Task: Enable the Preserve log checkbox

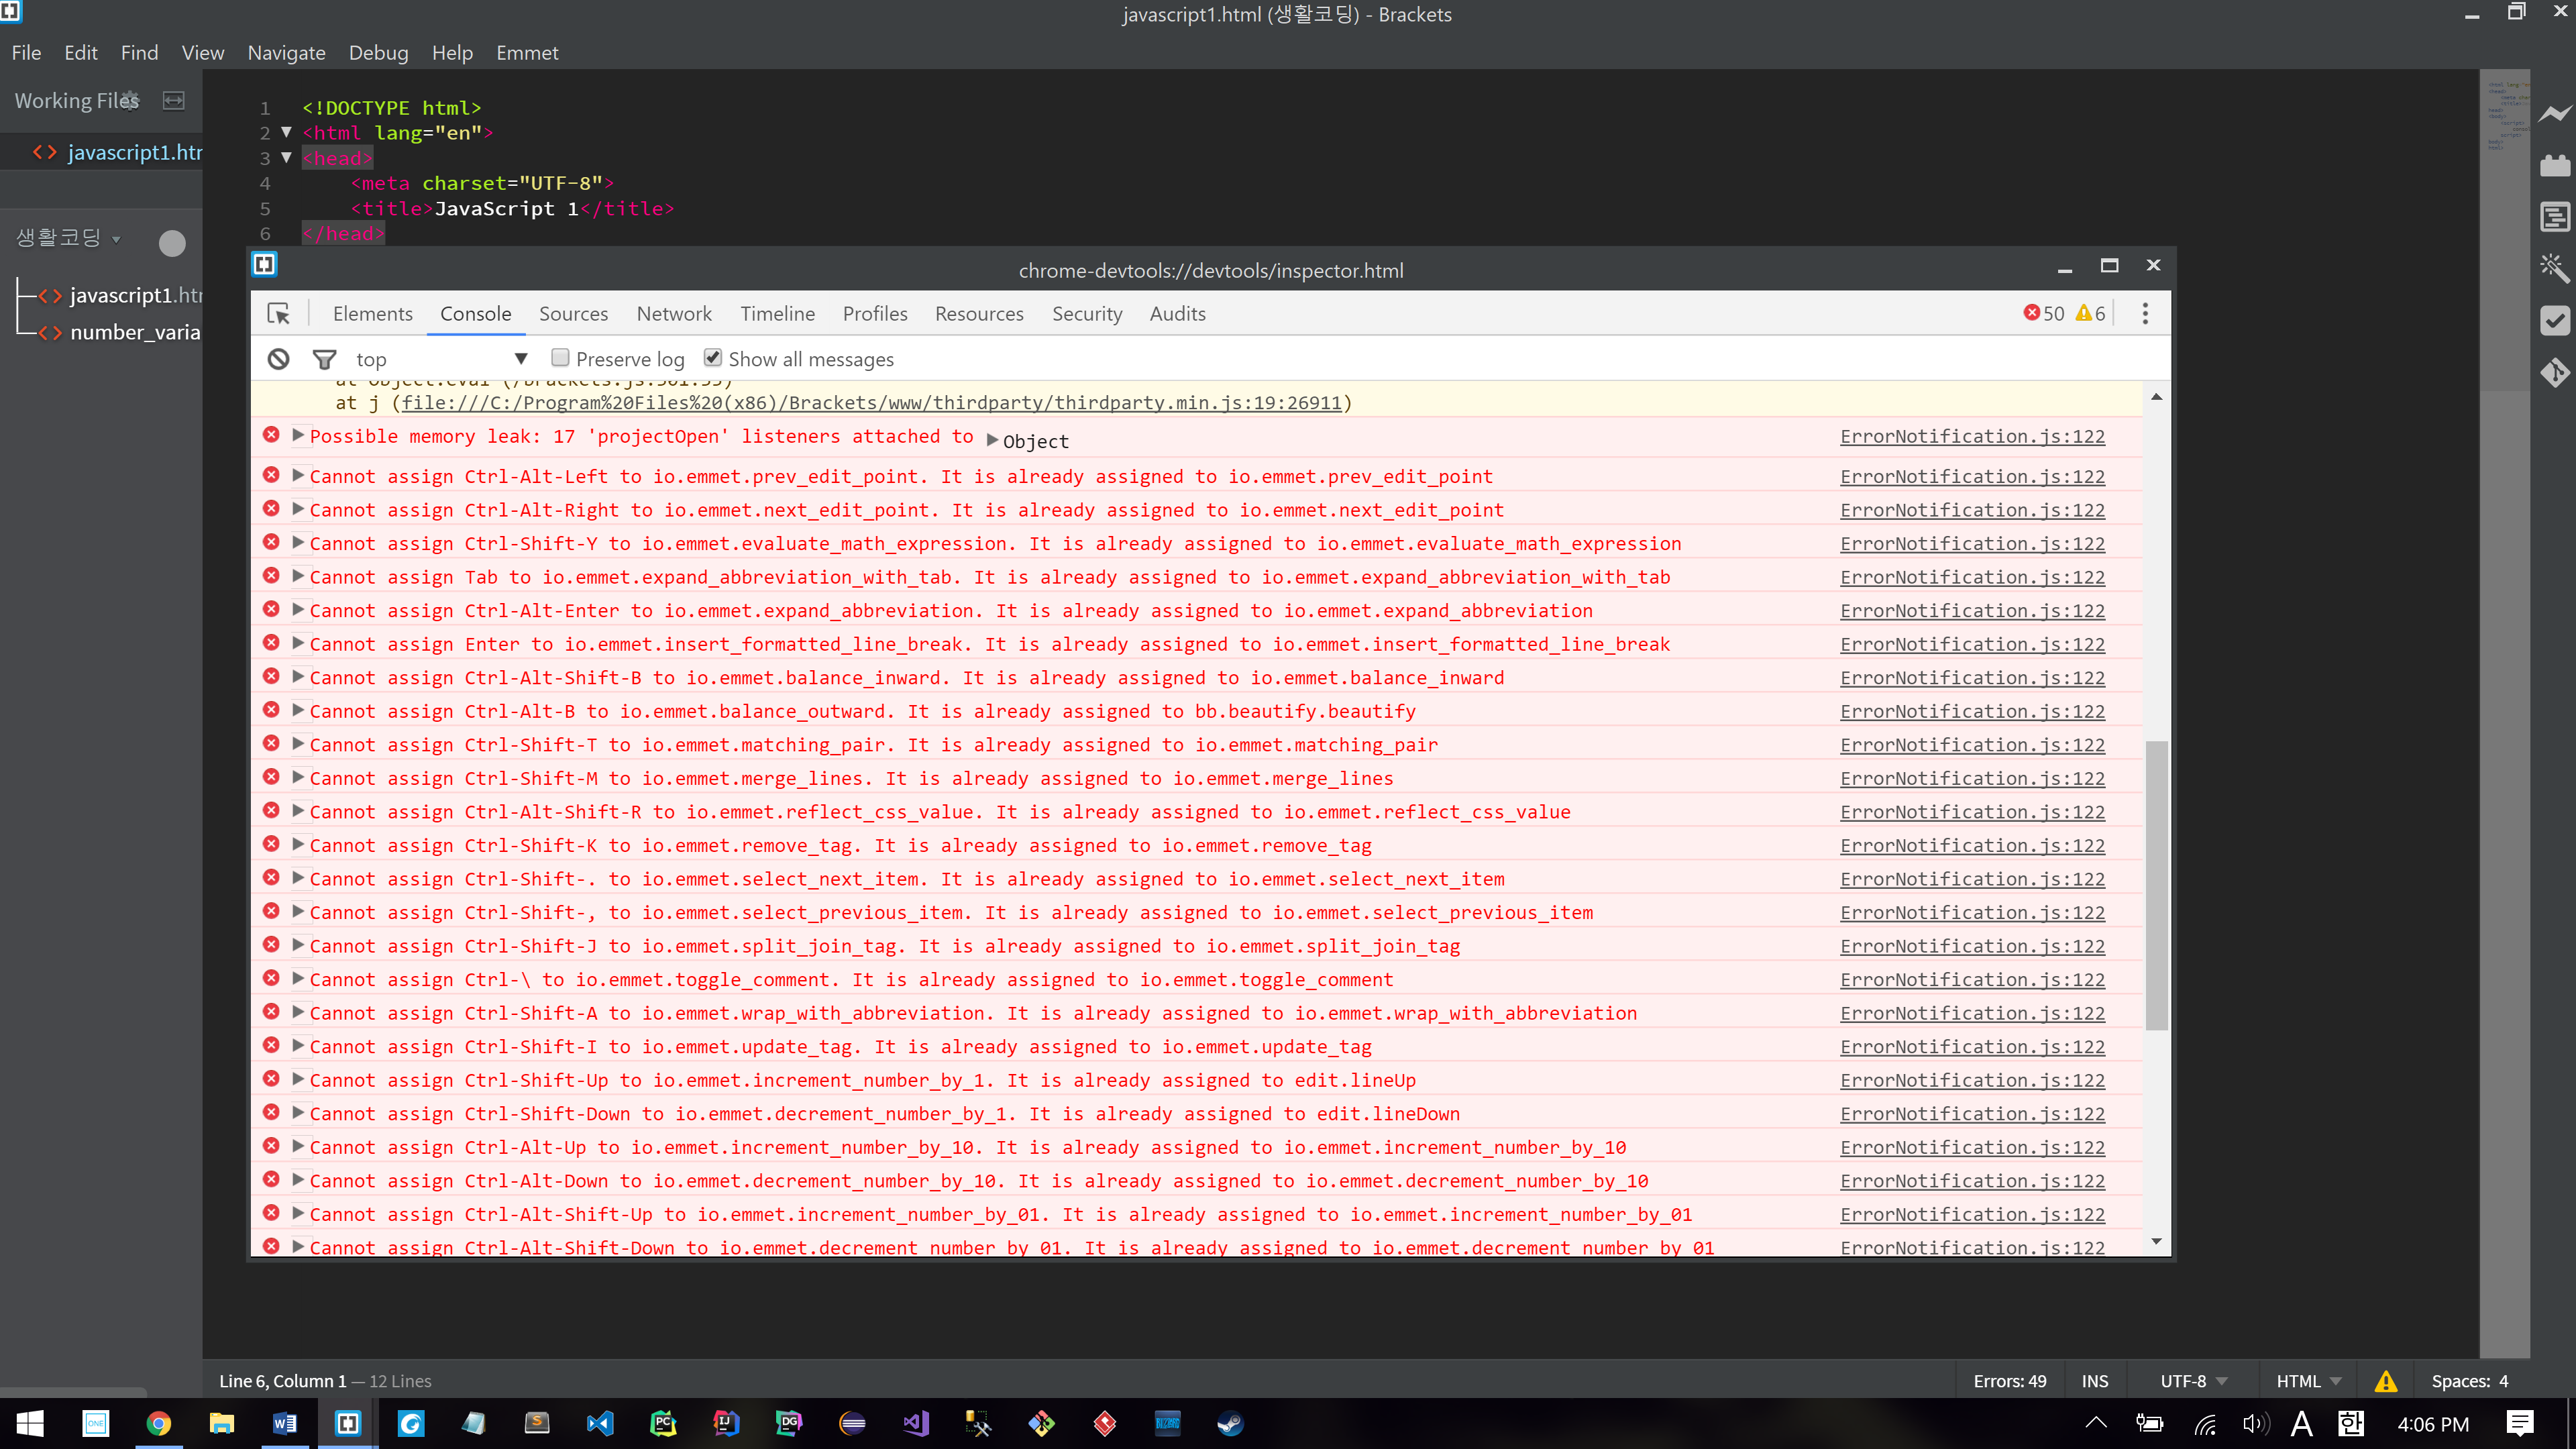Action: [561, 357]
